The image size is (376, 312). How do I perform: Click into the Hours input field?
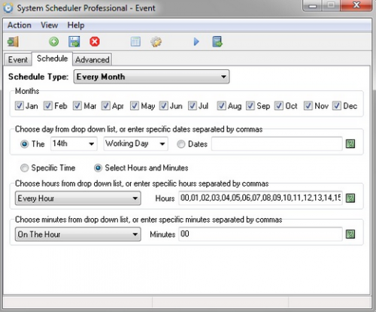tap(260, 198)
